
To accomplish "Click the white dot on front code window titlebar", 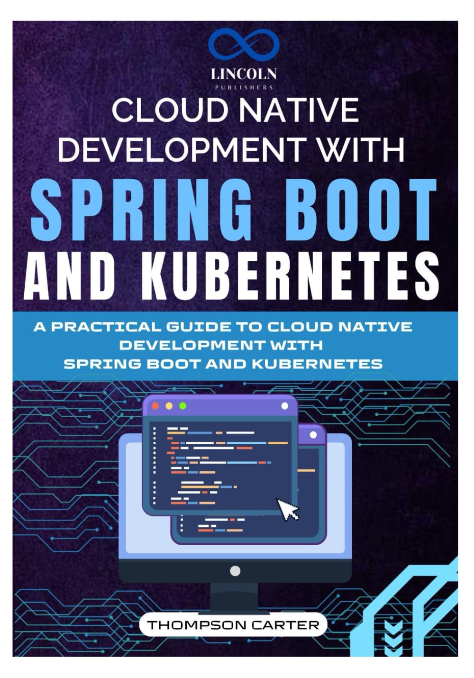I will [x=285, y=406].
